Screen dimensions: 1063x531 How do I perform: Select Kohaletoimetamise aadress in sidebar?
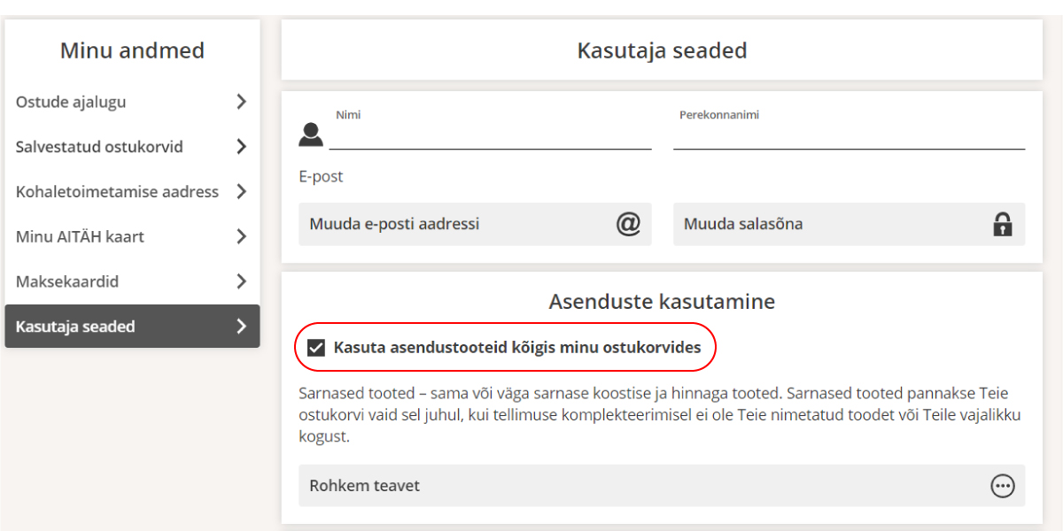point(117,192)
